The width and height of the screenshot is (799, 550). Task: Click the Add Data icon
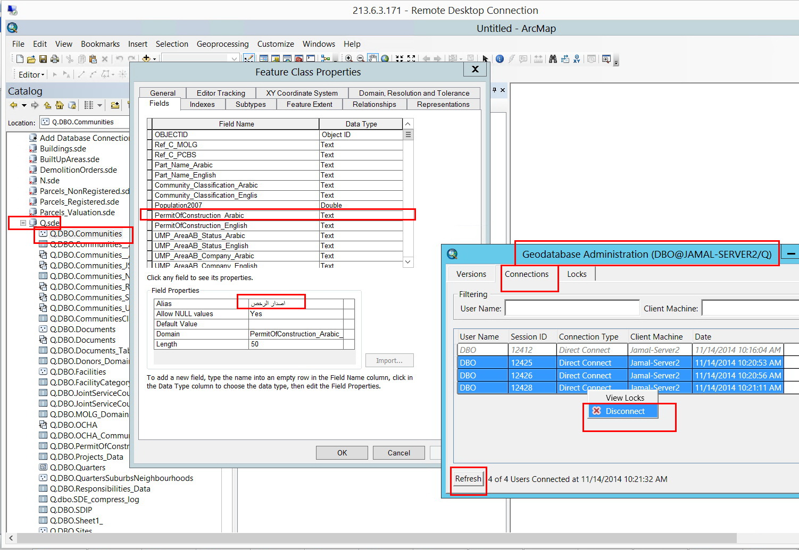point(146,59)
